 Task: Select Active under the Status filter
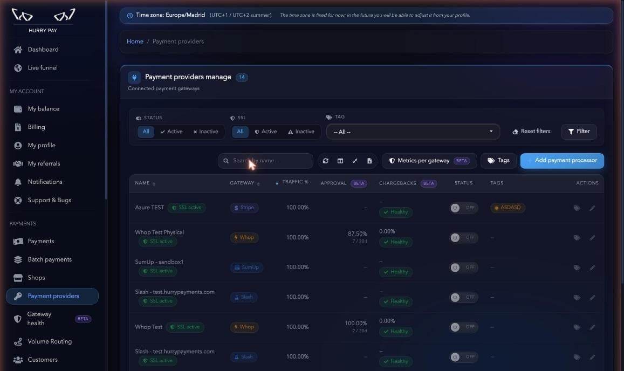(x=172, y=132)
